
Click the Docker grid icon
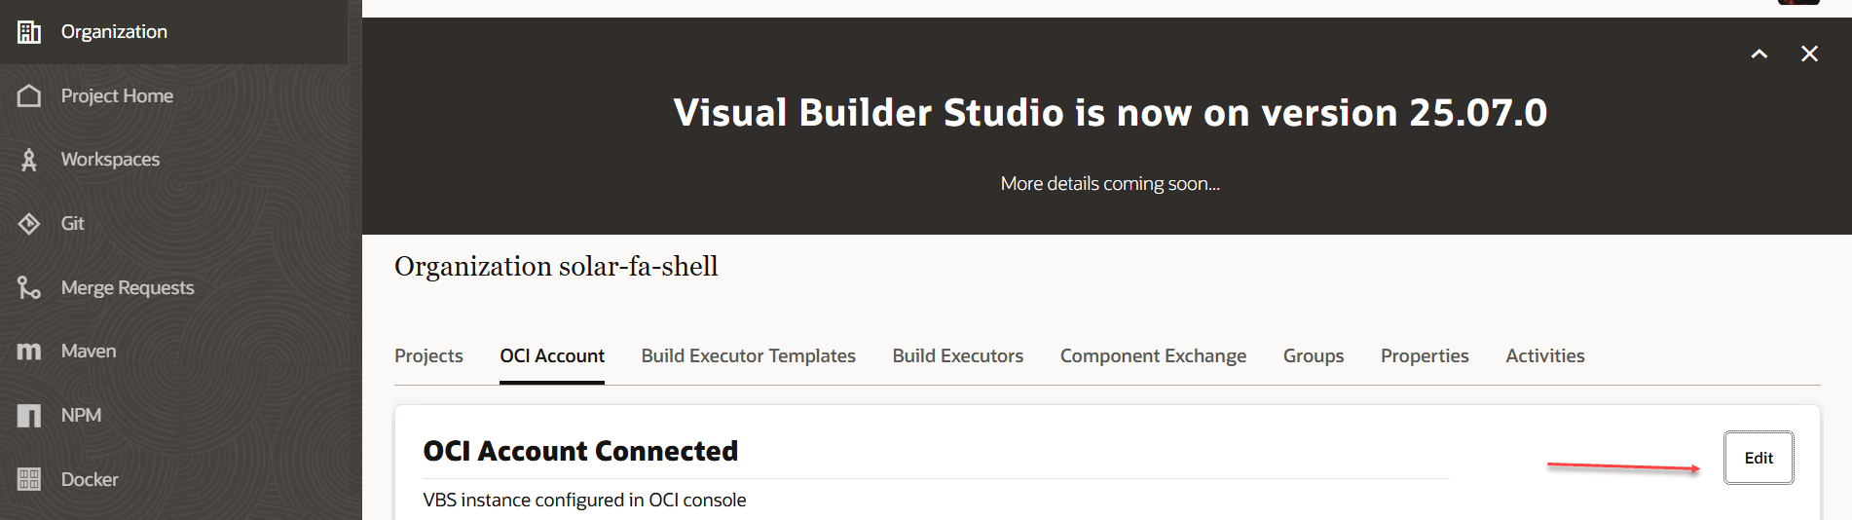(29, 479)
